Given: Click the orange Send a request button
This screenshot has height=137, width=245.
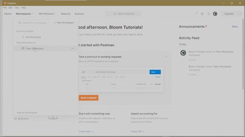Looking at the screenshot, I should click(x=88, y=98).
